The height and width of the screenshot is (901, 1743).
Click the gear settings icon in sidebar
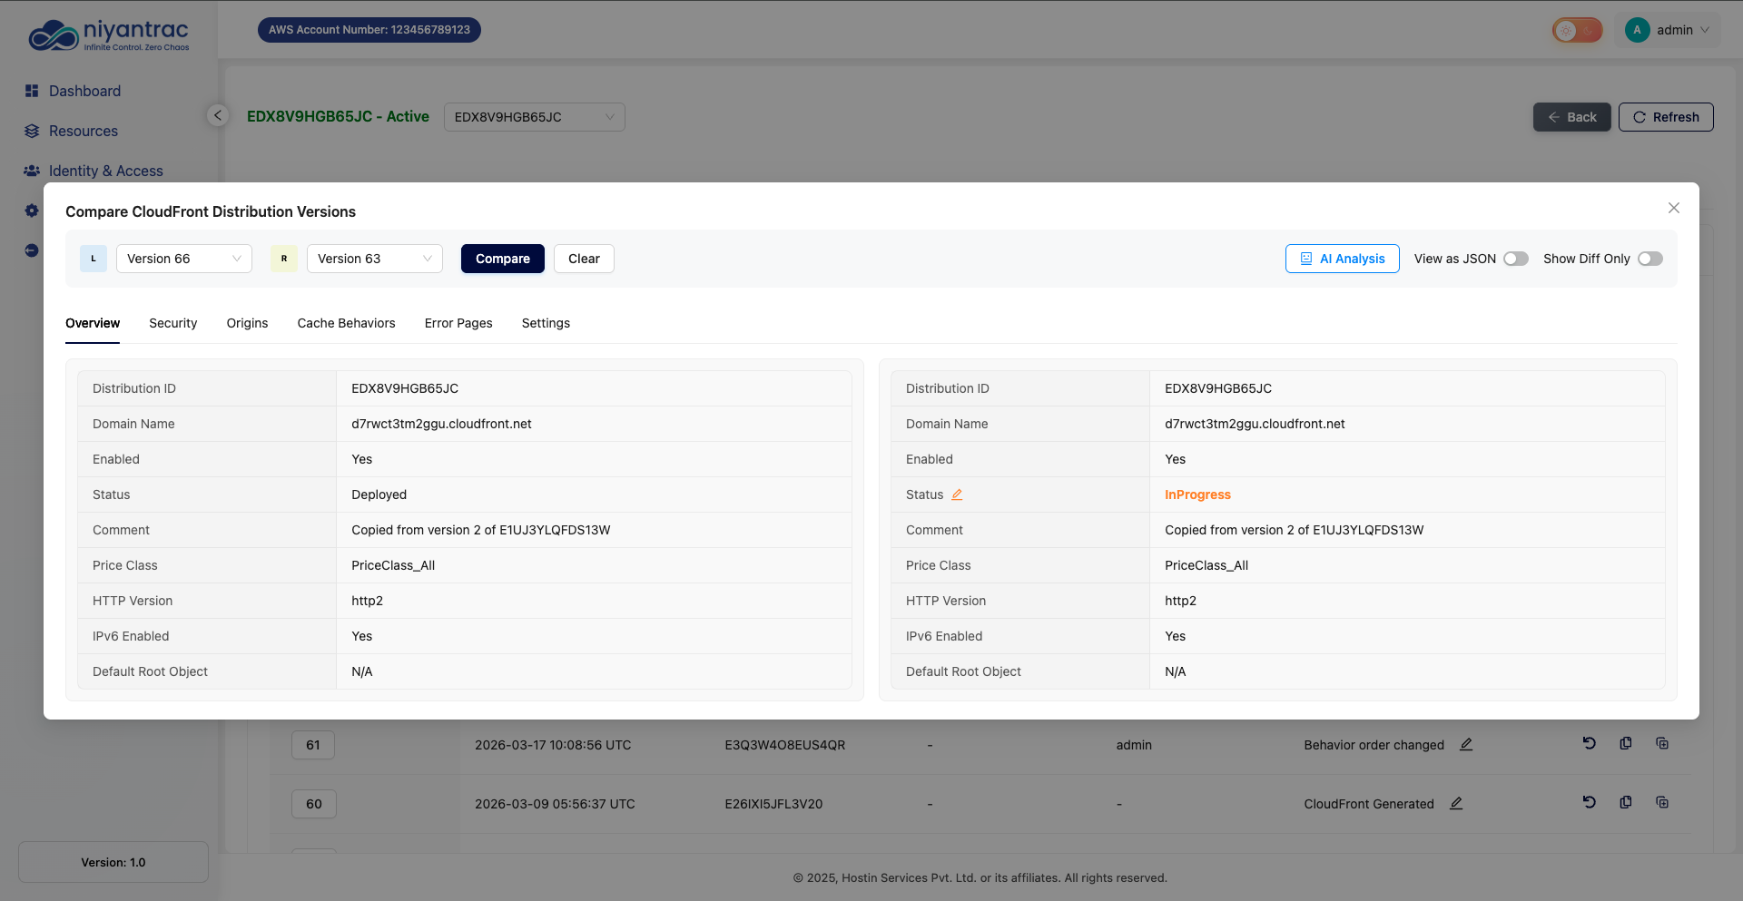click(x=32, y=211)
